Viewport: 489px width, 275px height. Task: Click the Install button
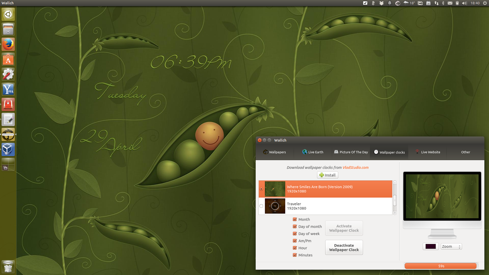(x=328, y=175)
